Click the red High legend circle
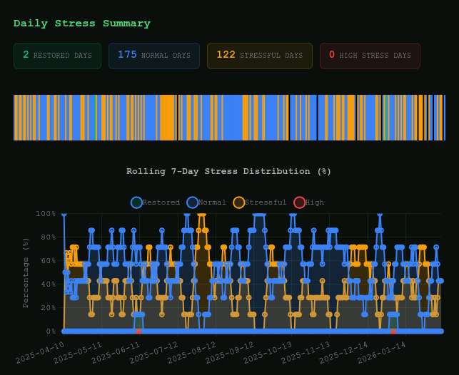The width and height of the screenshot is (459, 375). tap(299, 202)
